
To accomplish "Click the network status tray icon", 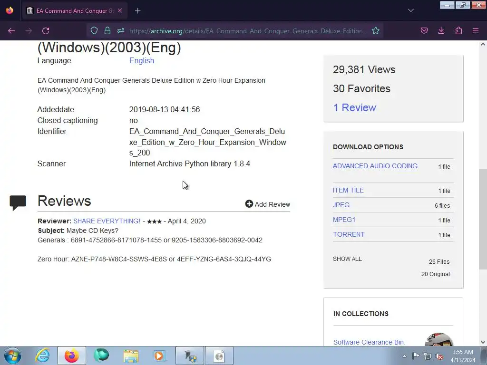I will (428, 356).
